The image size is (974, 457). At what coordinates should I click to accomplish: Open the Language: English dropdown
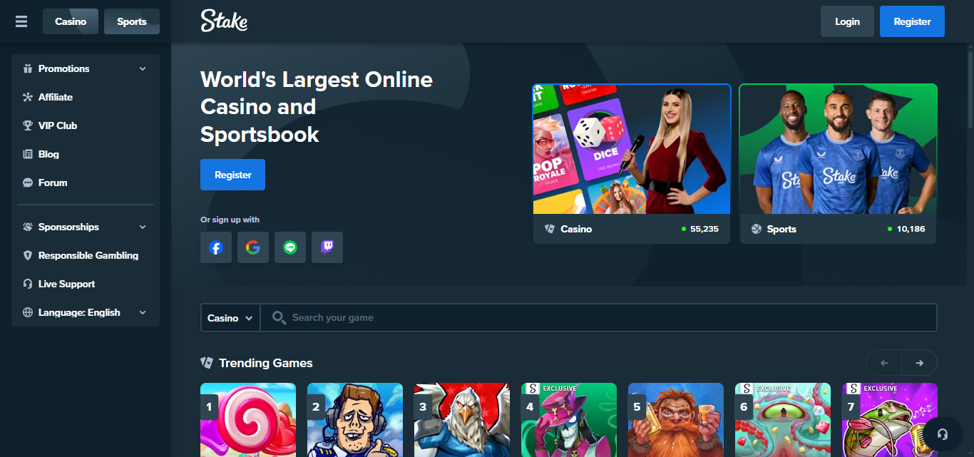(86, 312)
